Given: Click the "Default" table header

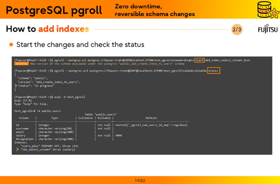Looking at the screenshot, I should 151,118.
